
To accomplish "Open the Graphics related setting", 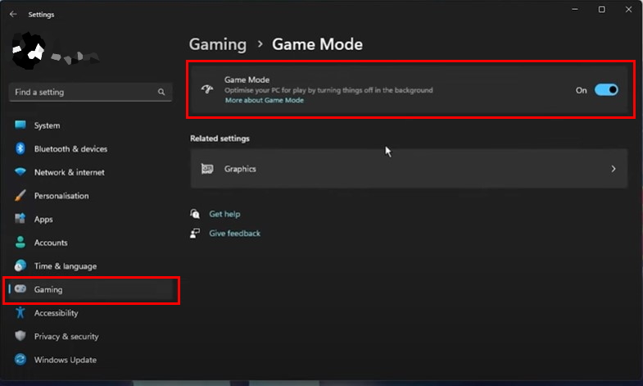I will click(409, 169).
